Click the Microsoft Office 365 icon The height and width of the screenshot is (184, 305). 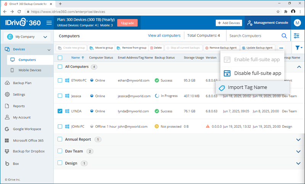pos(7,140)
